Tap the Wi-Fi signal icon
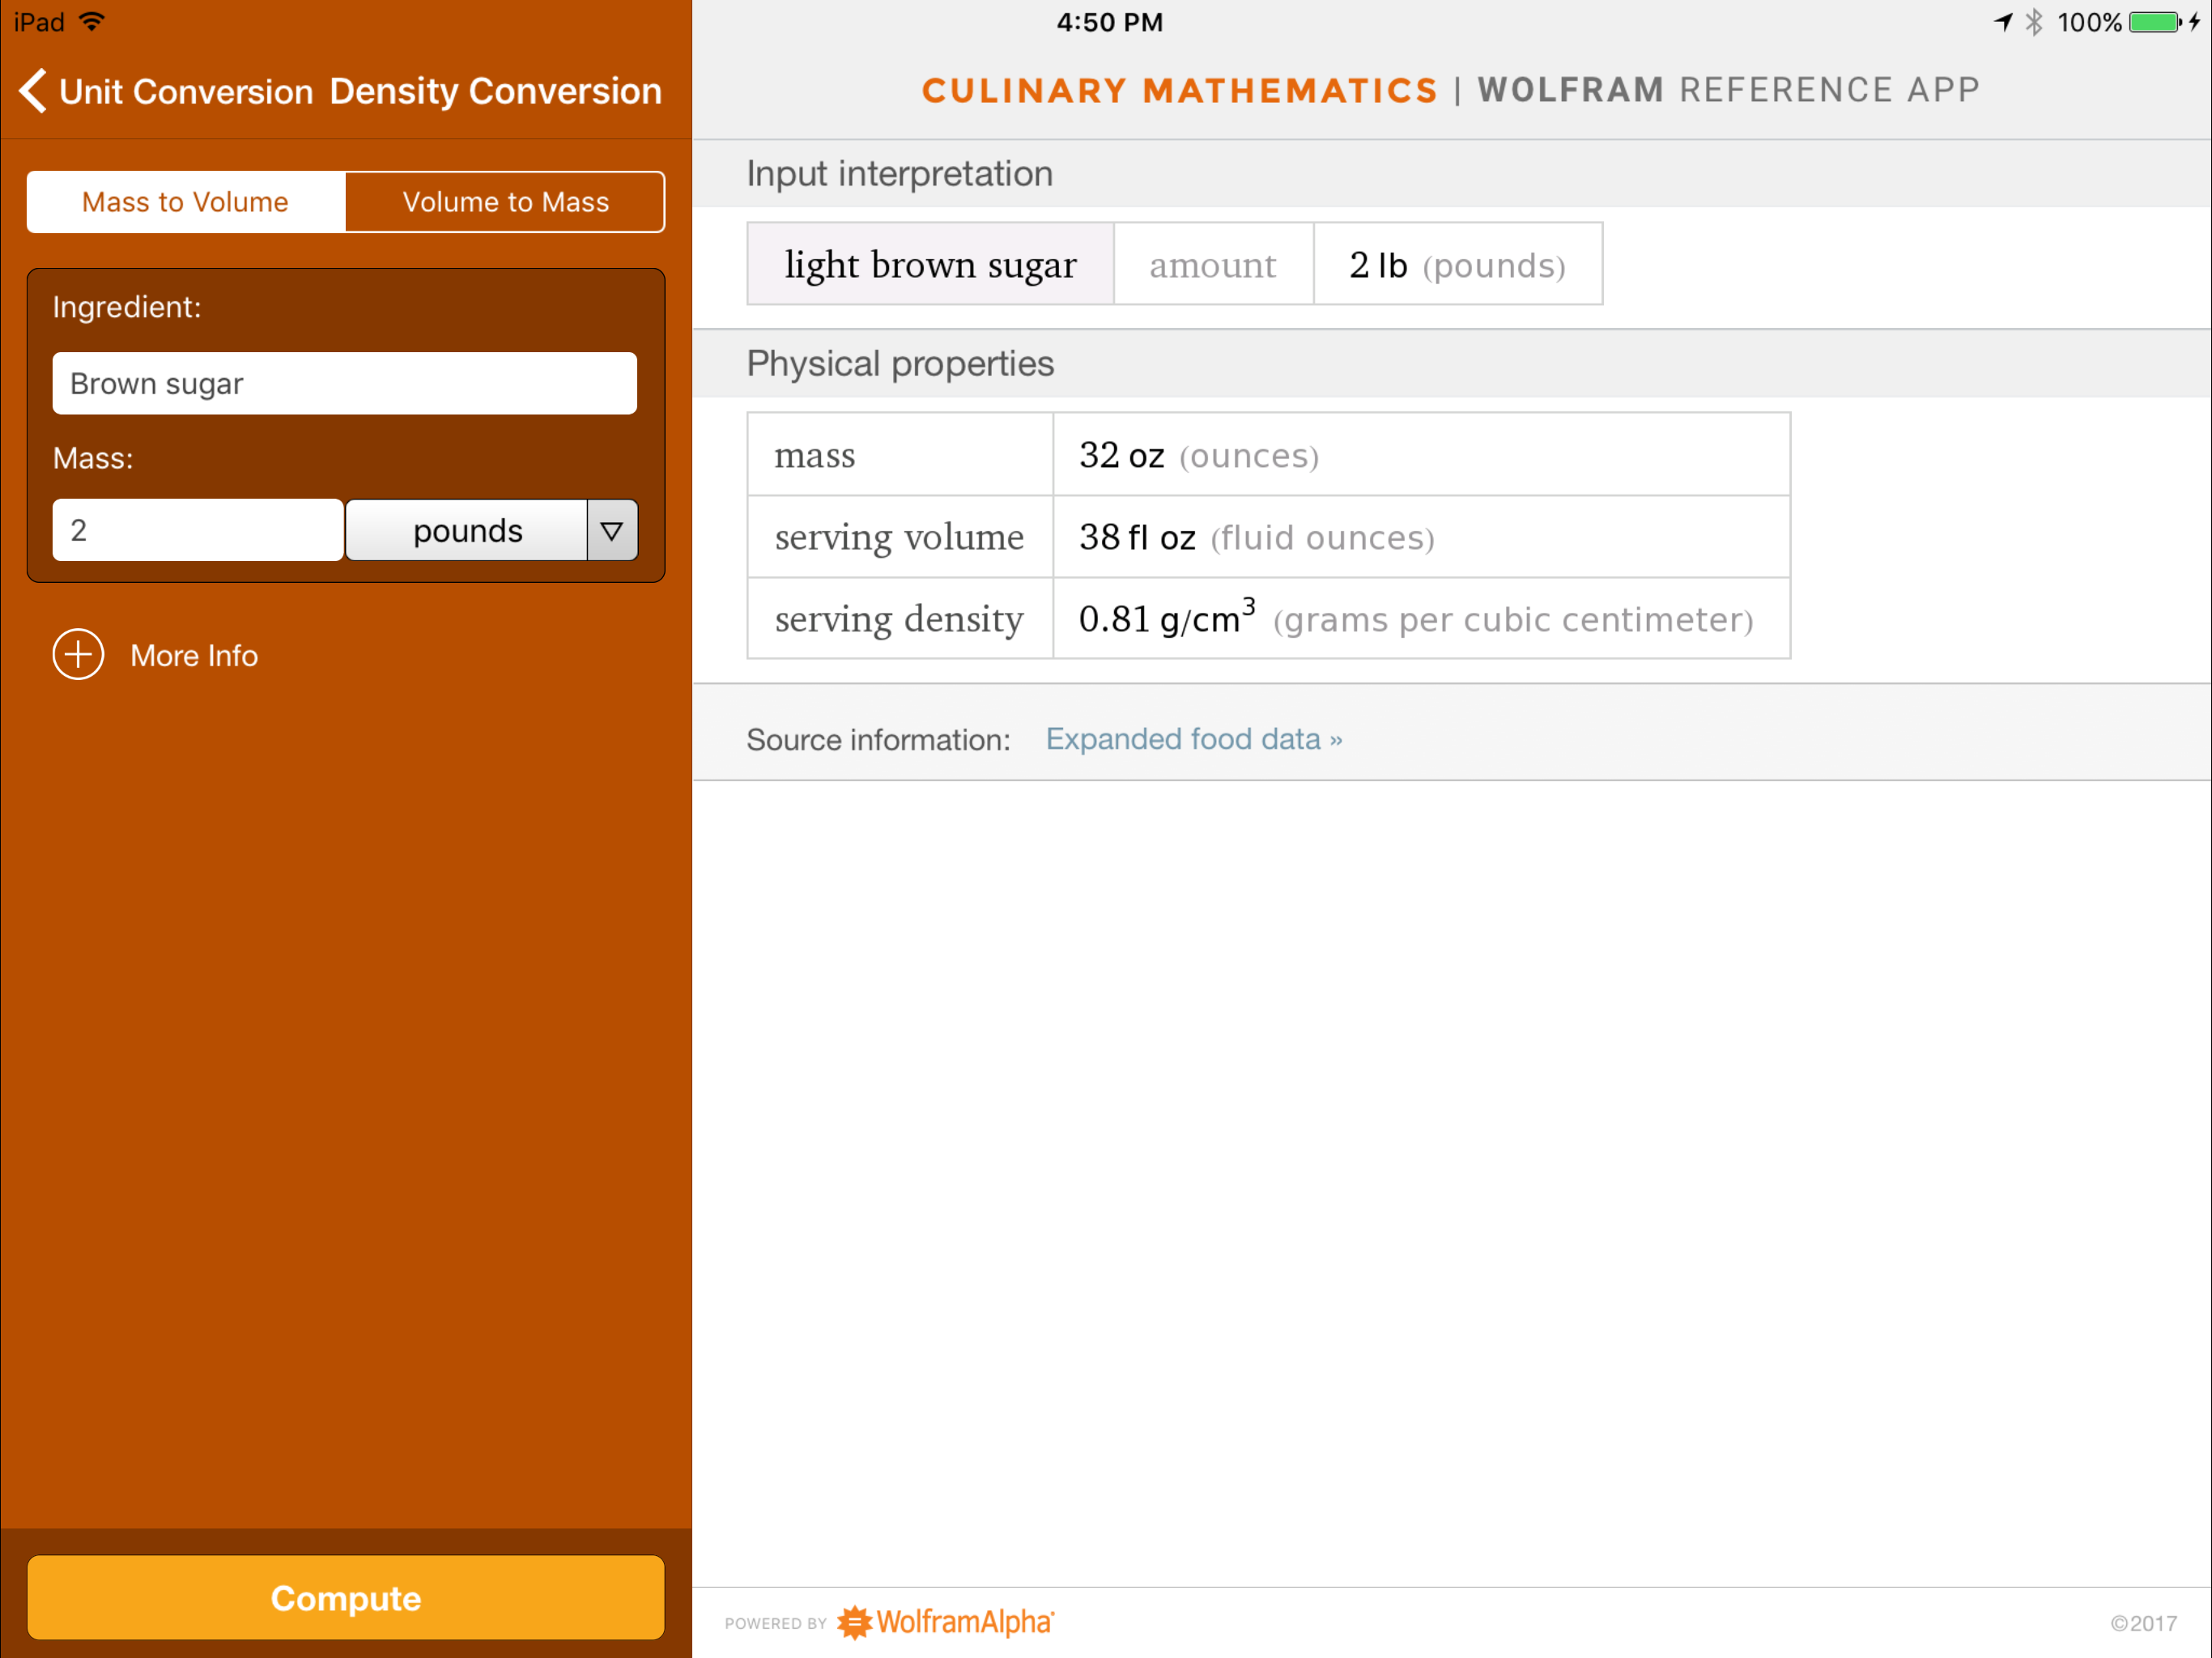 click(92, 22)
